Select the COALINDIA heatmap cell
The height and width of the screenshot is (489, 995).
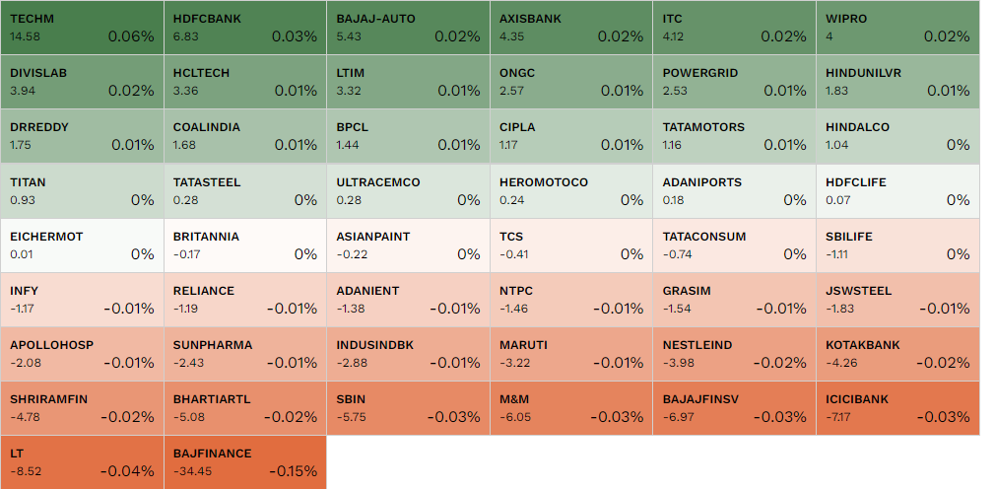(244, 136)
